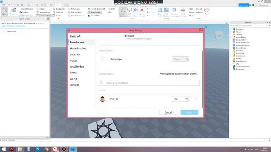The height and width of the screenshot is (152, 271).
Task: Open the Toolbox from the View ribbon
Action: tap(24, 12)
